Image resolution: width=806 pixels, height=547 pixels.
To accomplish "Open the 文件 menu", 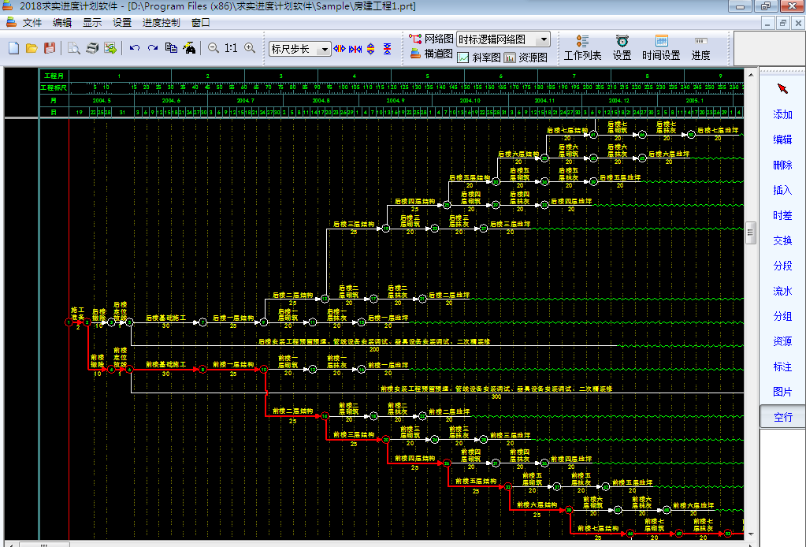I will [32, 23].
